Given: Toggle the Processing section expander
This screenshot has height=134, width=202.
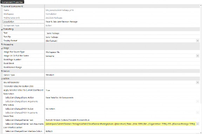Looking at the screenshot, I should tap(2, 44).
